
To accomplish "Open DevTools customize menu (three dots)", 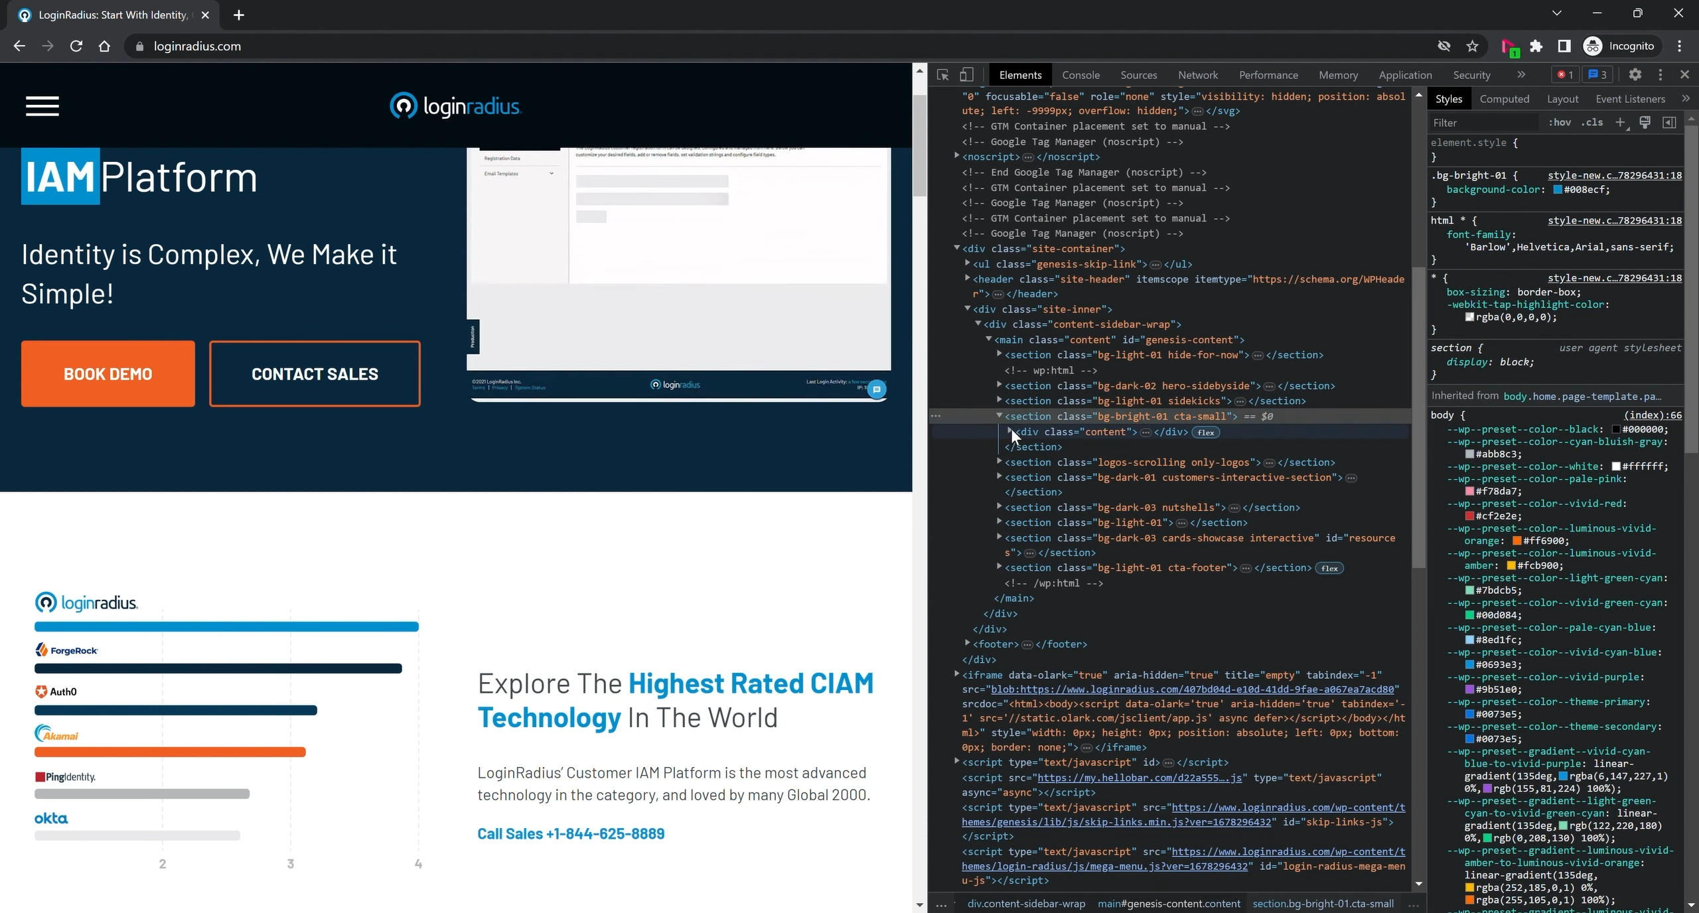I will [x=1661, y=75].
